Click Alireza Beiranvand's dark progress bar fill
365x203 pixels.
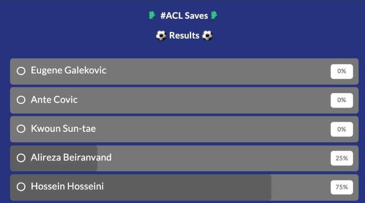pyautogui.click(x=53, y=158)
